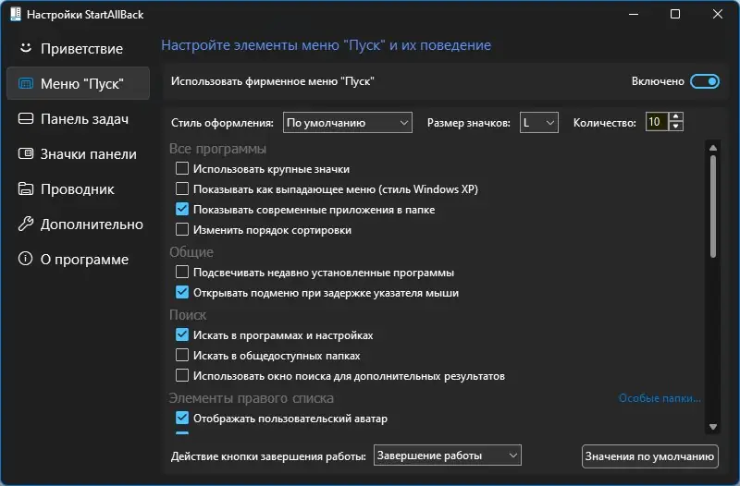
Task: Click the Количество number field
Action: (x=655, y=122)
